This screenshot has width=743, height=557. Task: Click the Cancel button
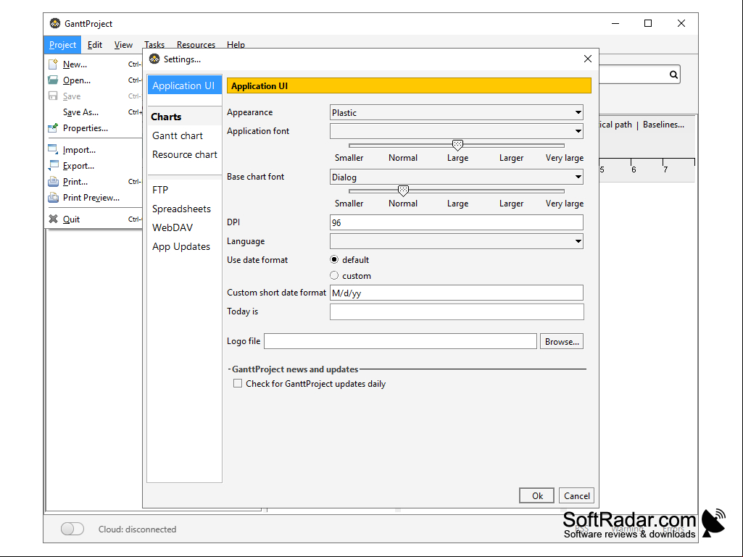click(577, 495)
